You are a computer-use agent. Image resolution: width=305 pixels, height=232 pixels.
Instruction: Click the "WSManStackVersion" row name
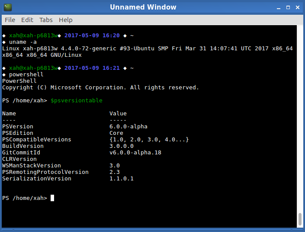(x=32, y=166)
